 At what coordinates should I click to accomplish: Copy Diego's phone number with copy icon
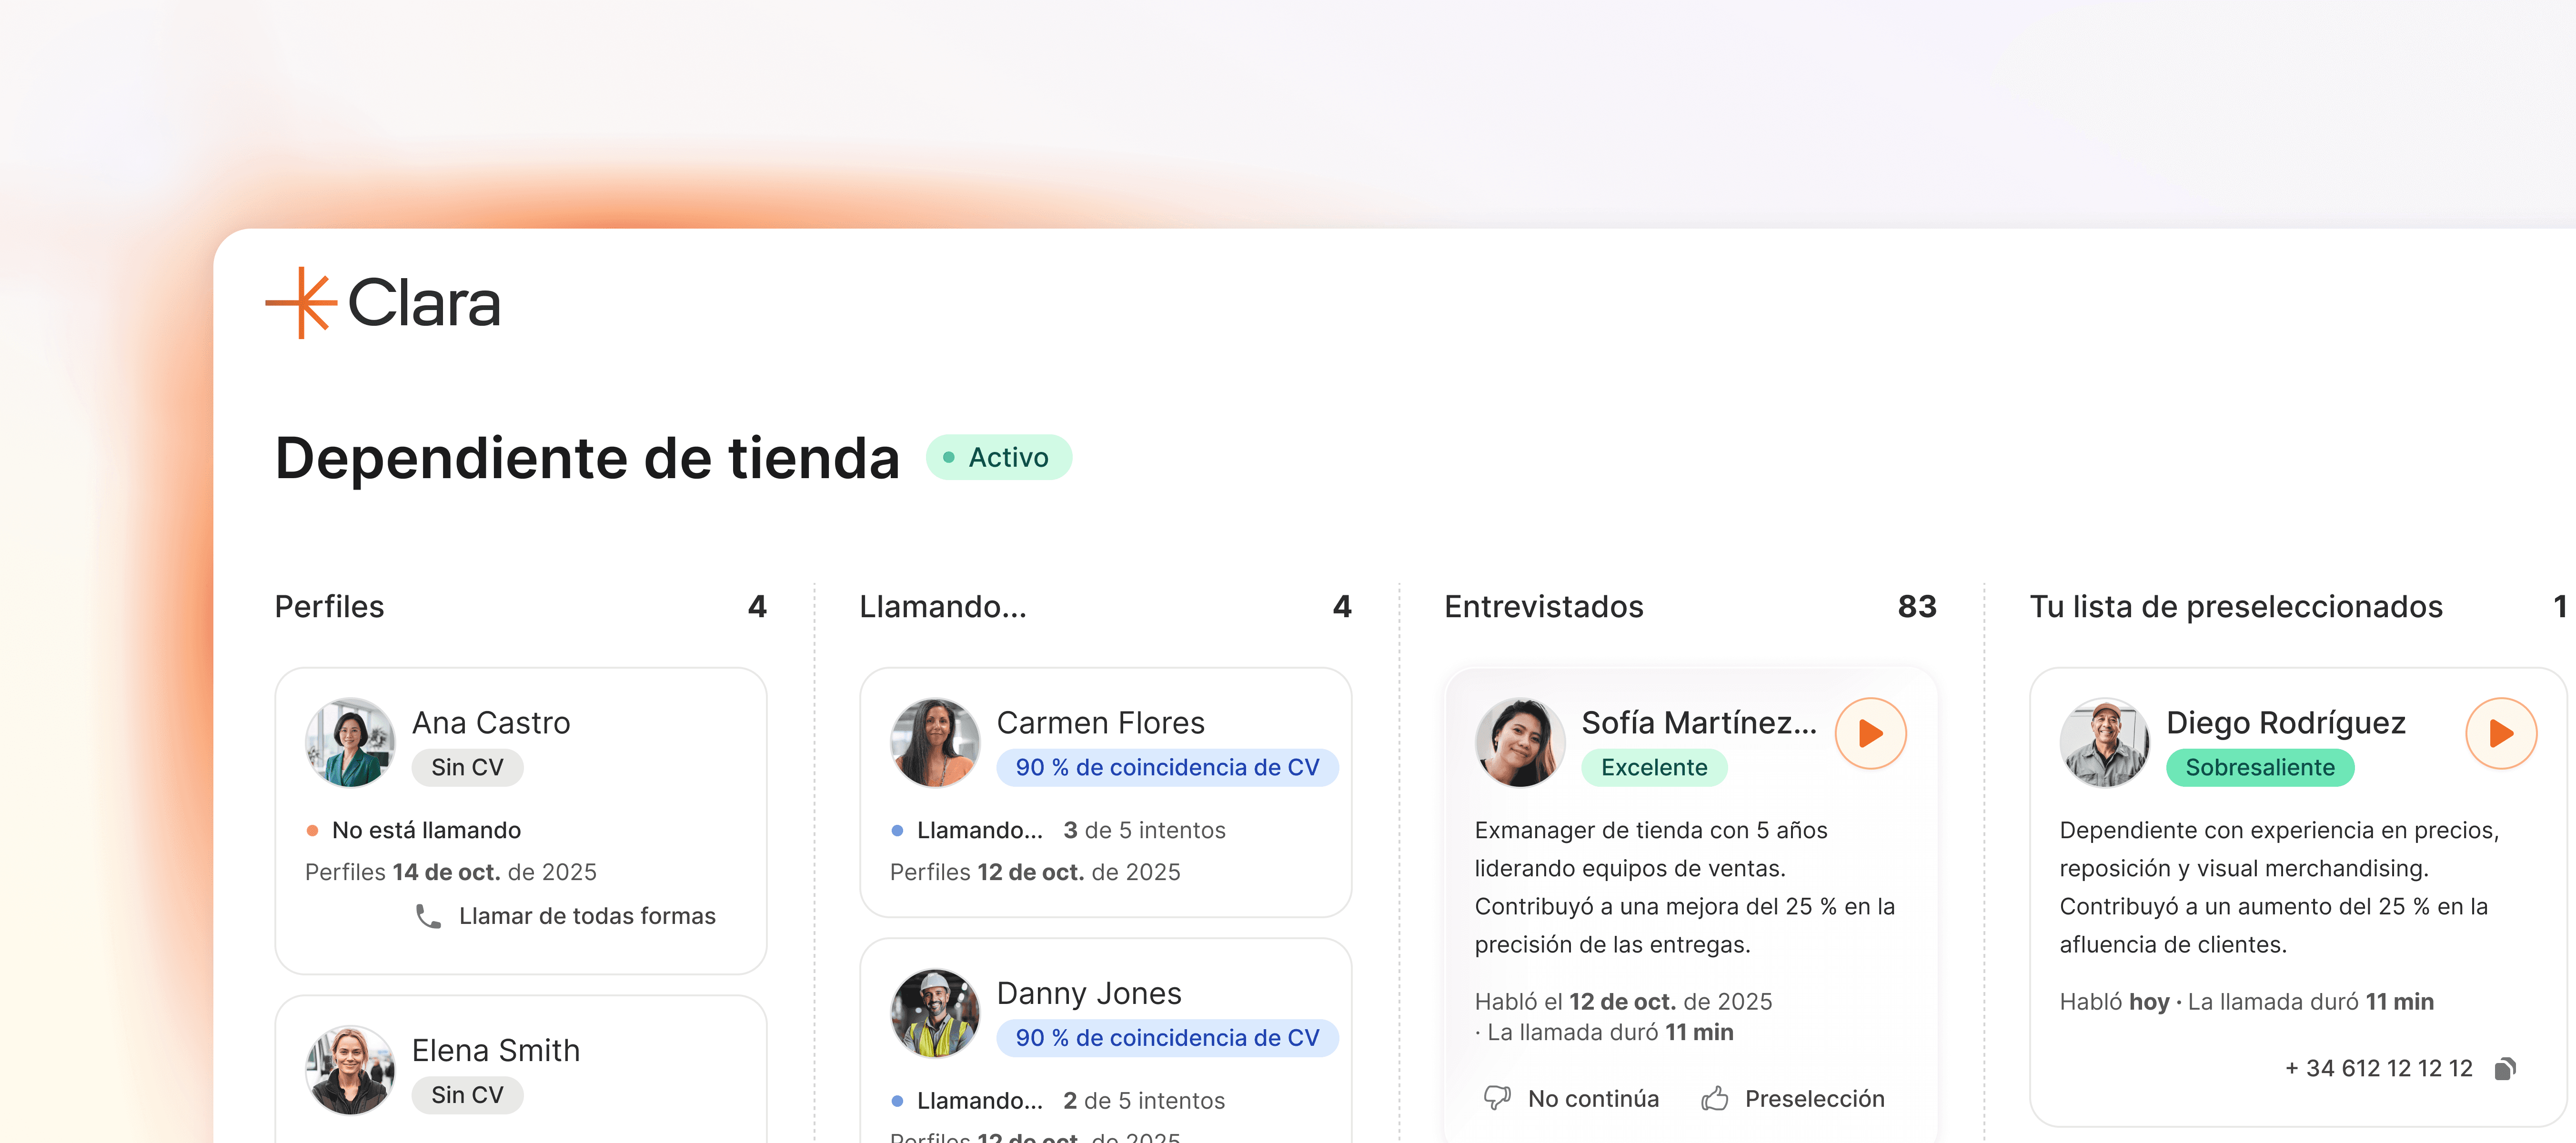click(2505, 1069)
